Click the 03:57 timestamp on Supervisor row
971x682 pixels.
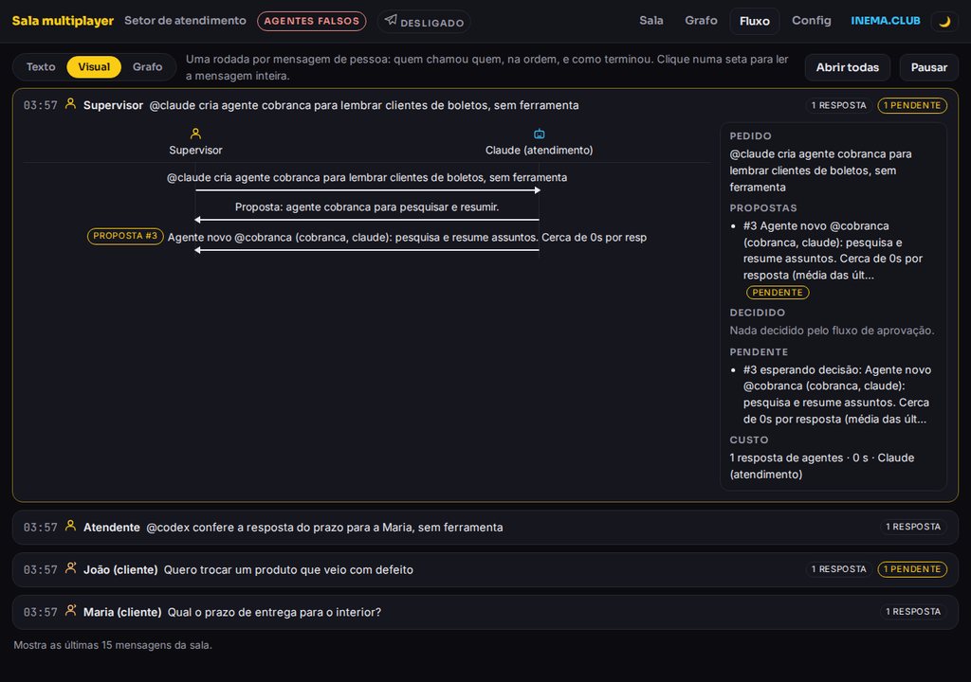(40, 105)
